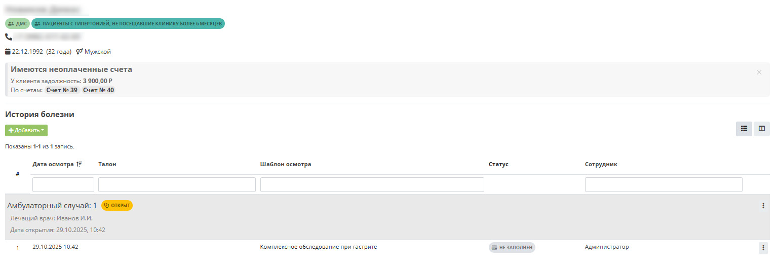Switch to list view layout
Image resolution: width=777 pixels, height=269 pixels.
coord(744,129)
